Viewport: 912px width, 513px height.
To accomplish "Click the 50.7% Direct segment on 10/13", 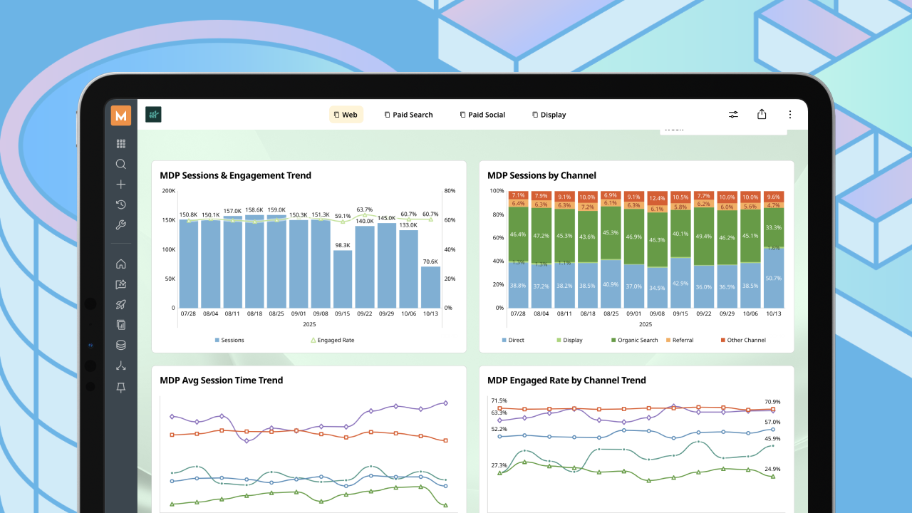I will pos(774,278).
